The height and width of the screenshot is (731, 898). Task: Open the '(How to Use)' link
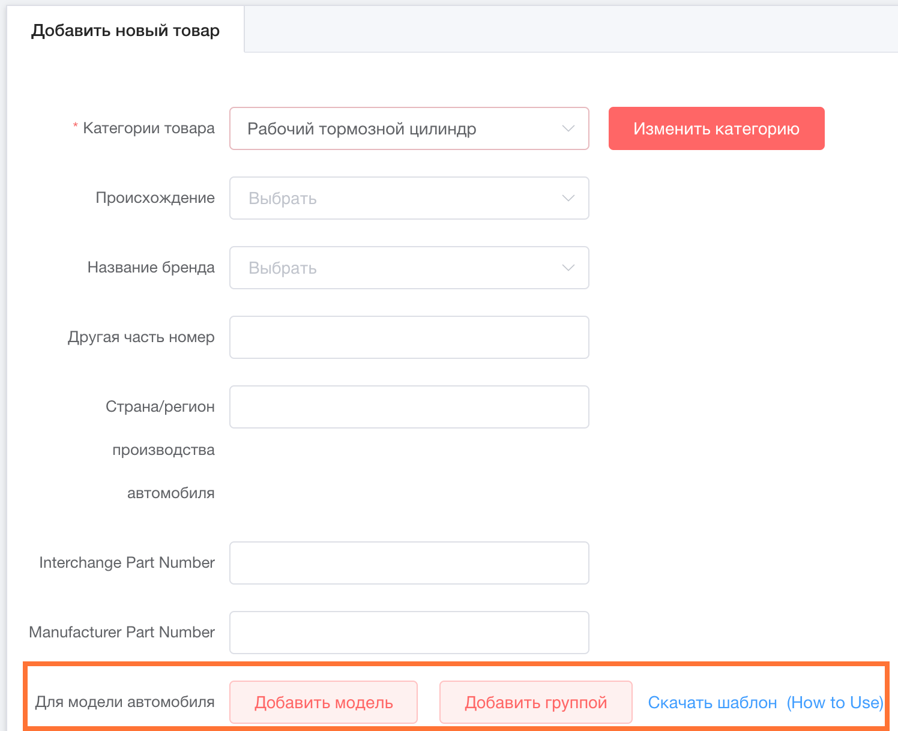pos(835,702)
